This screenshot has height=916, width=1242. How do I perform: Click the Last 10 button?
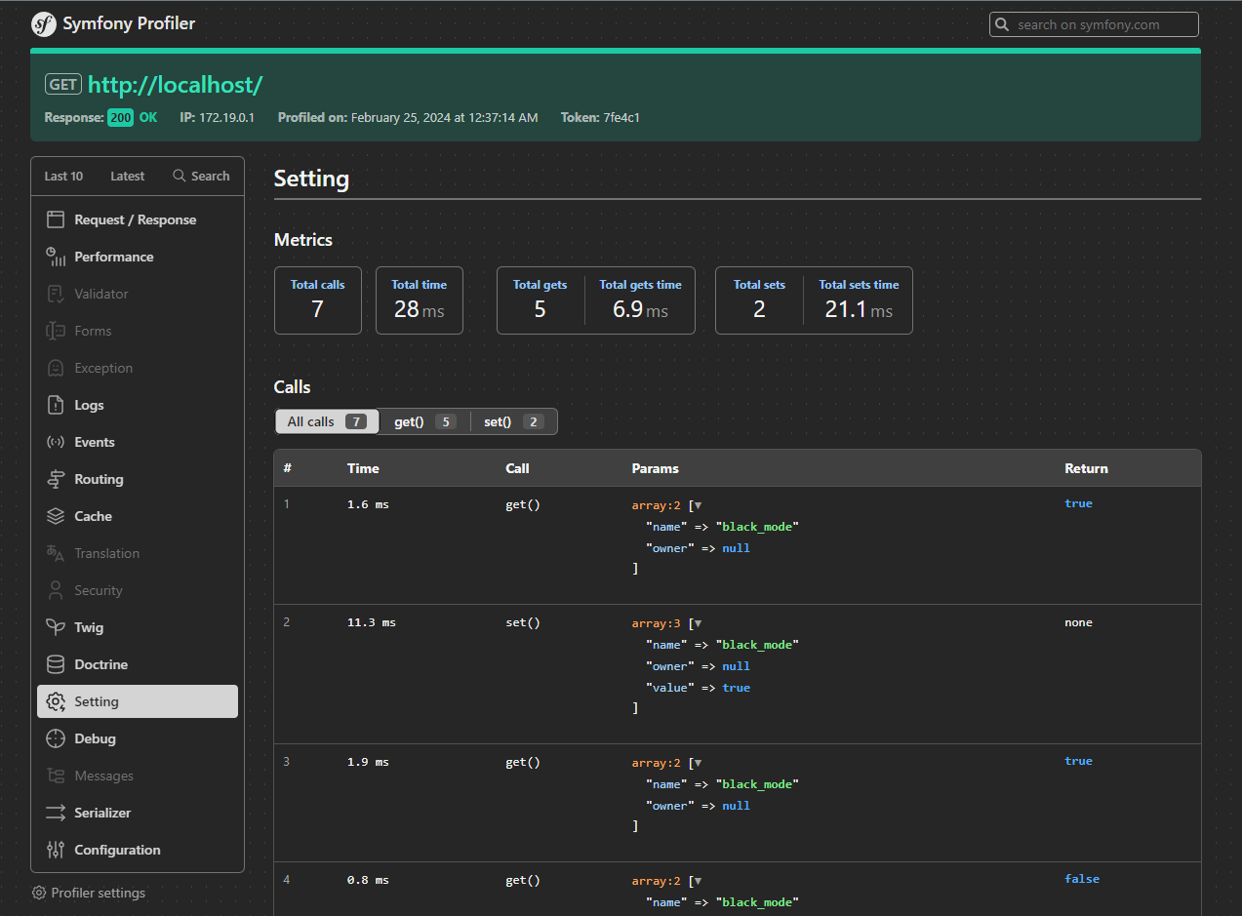tap(63, 177)
